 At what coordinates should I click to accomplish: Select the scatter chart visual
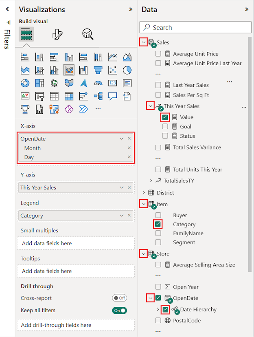coord(112,70)
